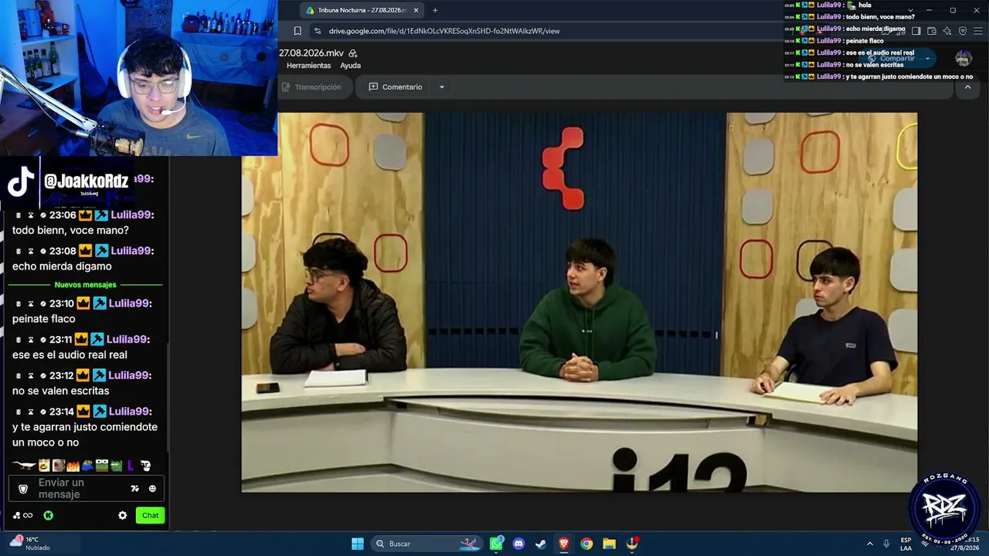Send the blue-hooded Pepe emote

click(87, 466)
